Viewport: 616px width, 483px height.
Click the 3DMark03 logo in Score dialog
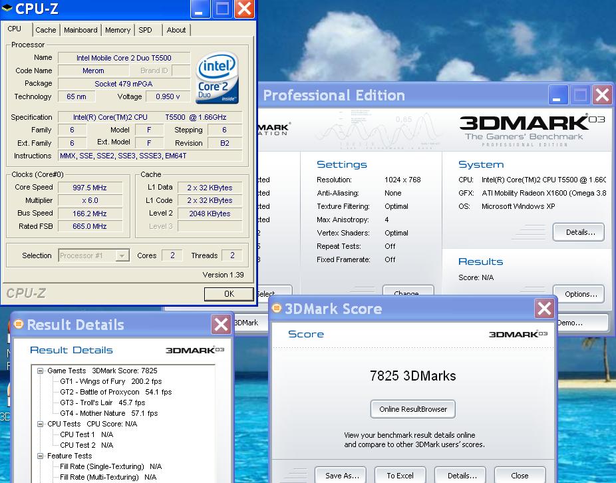(518, 335)
